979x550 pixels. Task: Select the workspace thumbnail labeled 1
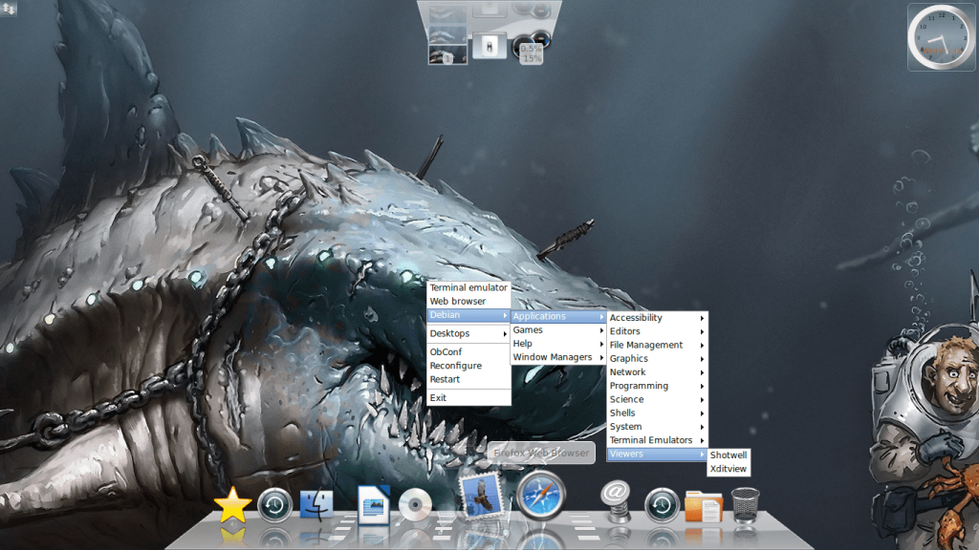click(x=447, y=54)
